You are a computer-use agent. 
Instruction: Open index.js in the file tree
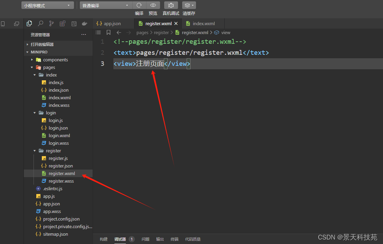point(58,83)
